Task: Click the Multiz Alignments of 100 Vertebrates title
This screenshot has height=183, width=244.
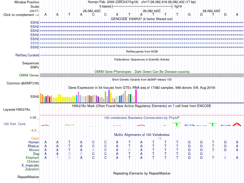Action: [x=142, y=135]
